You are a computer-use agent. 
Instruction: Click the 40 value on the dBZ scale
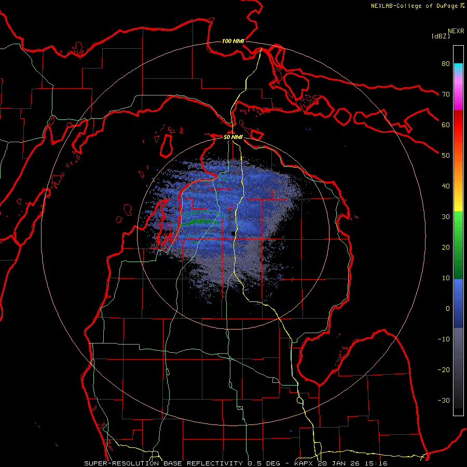(x=446, y=186)
